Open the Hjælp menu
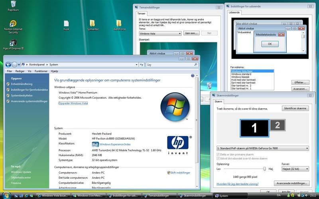Viewport: 319px width, 199px height. tap(54, 71)
